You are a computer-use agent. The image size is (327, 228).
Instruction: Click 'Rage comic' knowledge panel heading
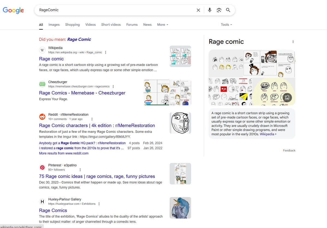226,42
